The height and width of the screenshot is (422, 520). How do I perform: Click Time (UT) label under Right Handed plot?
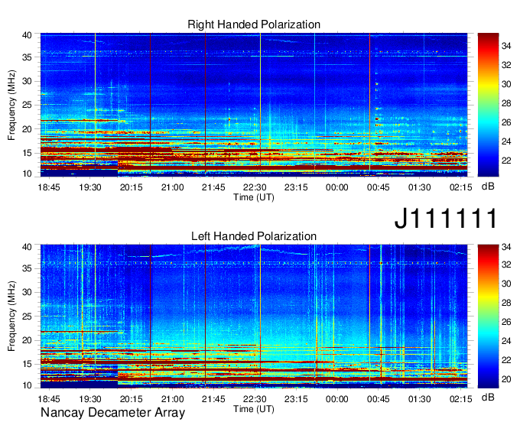coord(254,197)
